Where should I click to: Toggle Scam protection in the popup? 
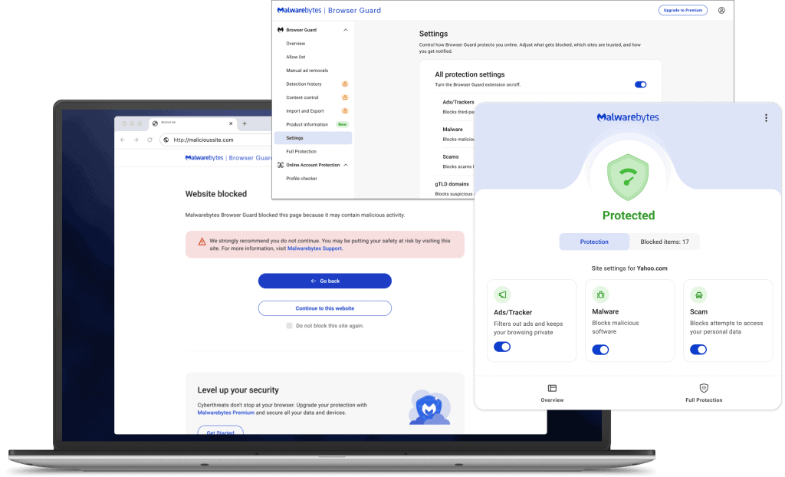tap(698, 350)
